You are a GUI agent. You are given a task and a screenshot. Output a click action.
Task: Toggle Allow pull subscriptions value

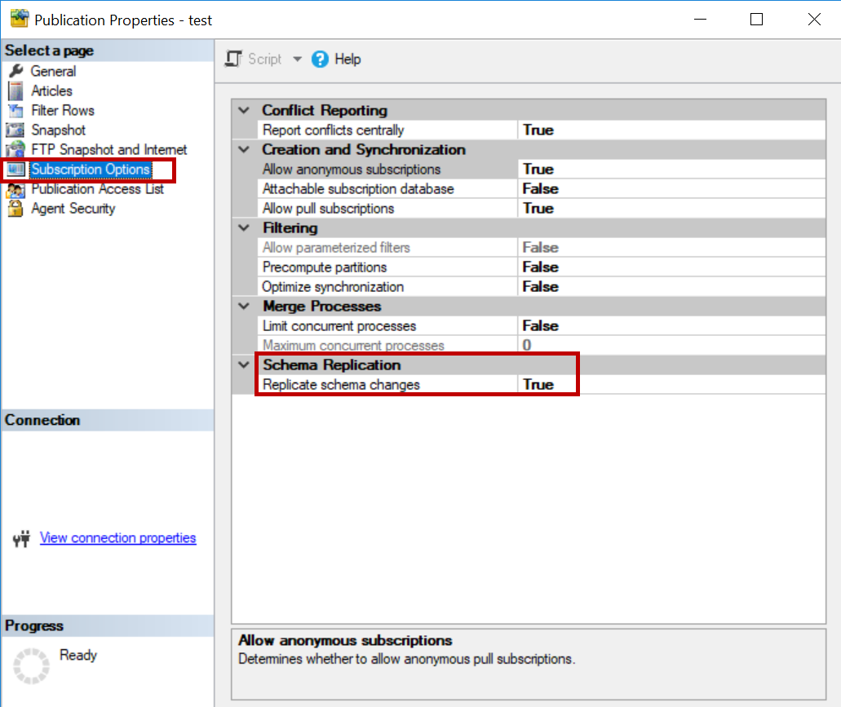[538, 208]
